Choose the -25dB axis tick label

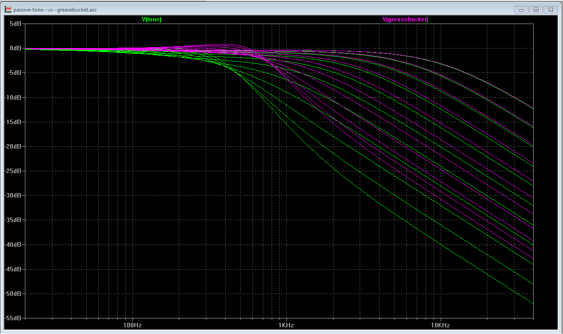coord(13,171)
